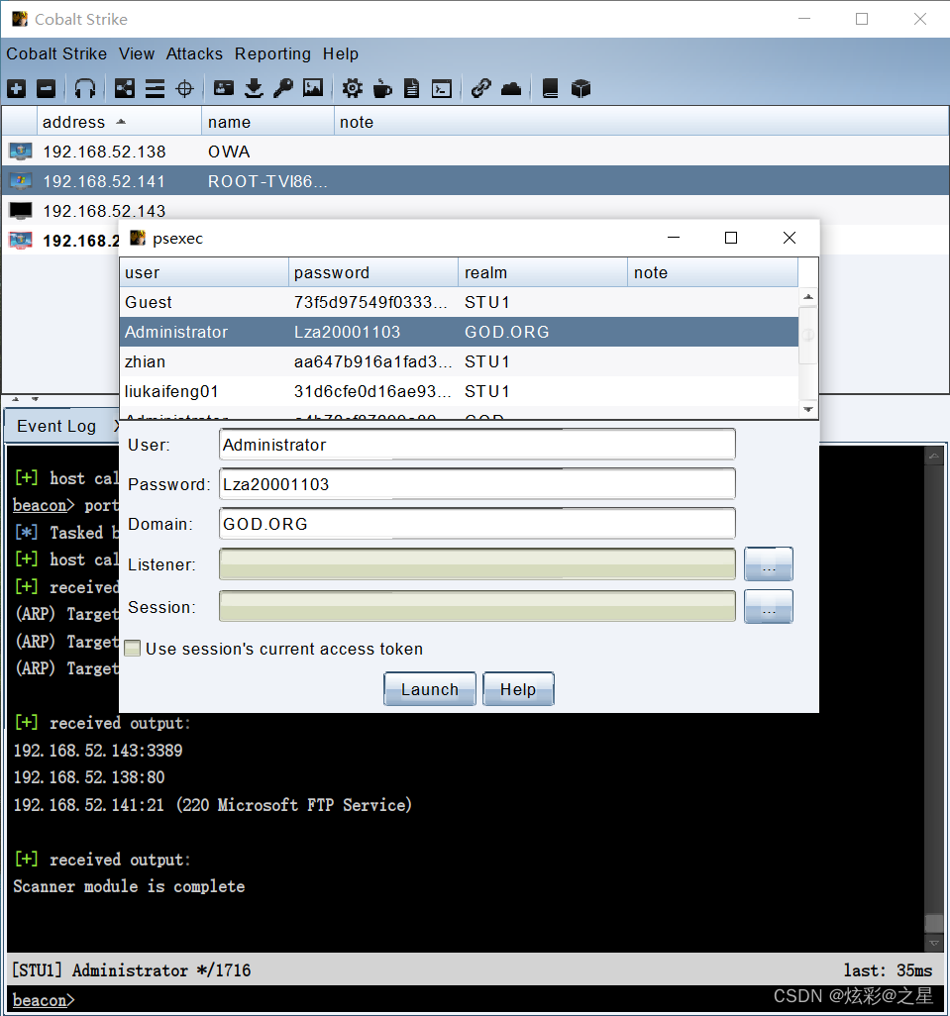Click the beacon console scrollbar thumb
This screenshot has height=1016, width=950.
934,923
